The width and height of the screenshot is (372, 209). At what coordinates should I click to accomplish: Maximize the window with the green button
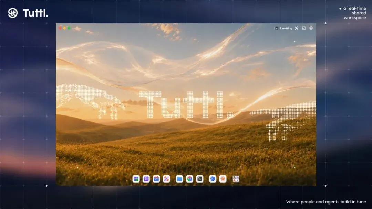69,28
